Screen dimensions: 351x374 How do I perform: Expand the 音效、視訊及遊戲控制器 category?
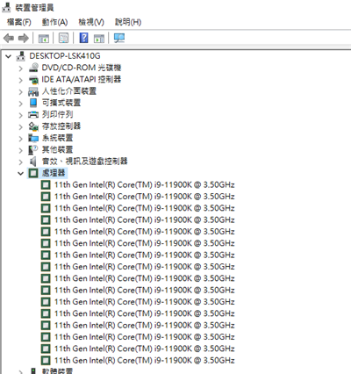(20, 162)
